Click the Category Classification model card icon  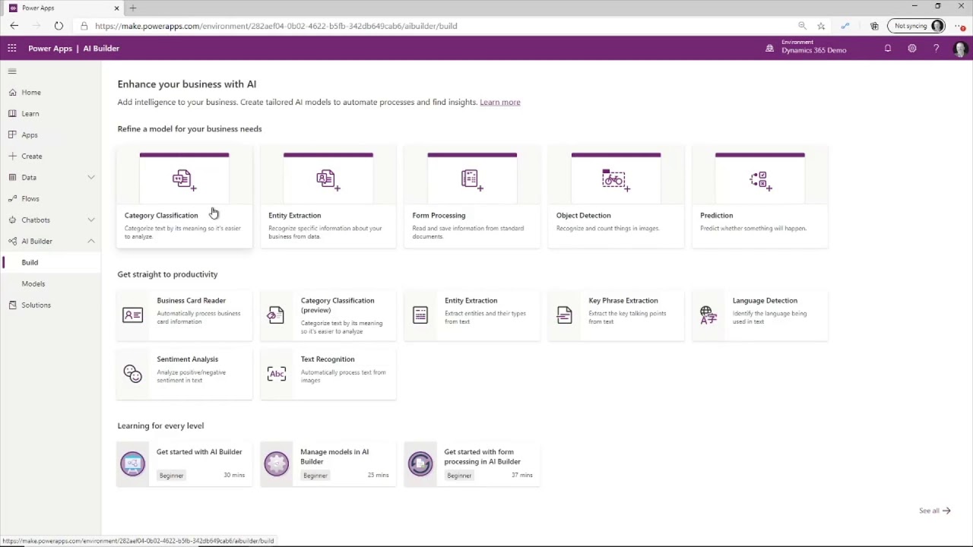183,180
